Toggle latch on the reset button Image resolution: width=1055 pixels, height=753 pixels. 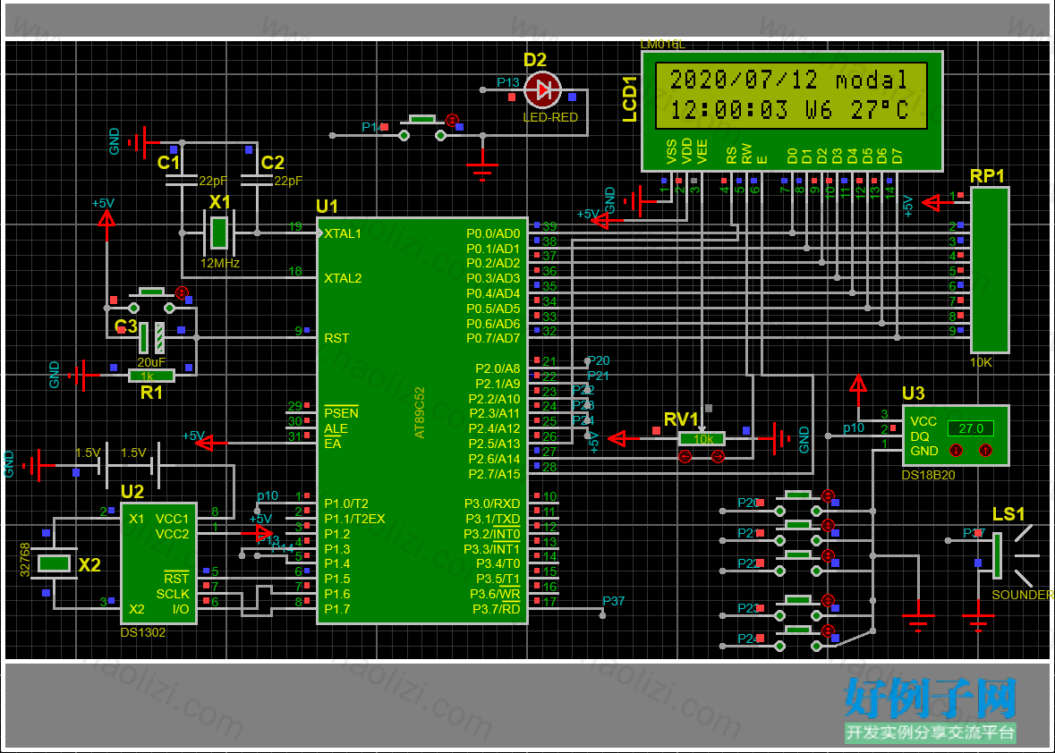[181, 292]
